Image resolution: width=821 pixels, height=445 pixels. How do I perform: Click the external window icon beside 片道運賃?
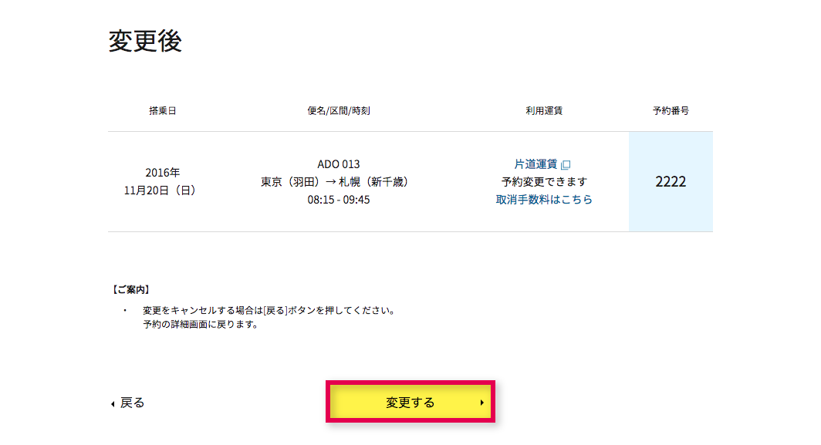pos(566,165)
